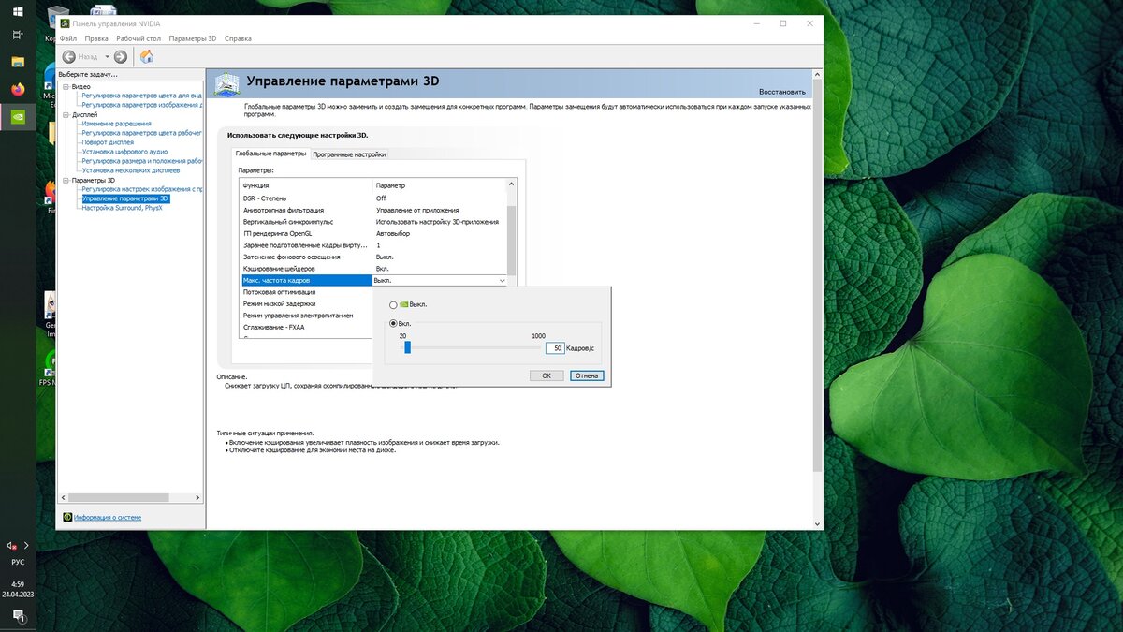Collapse the Параметры 3D tree node
Screen dimensions: 1123x632
click(66, 180)
